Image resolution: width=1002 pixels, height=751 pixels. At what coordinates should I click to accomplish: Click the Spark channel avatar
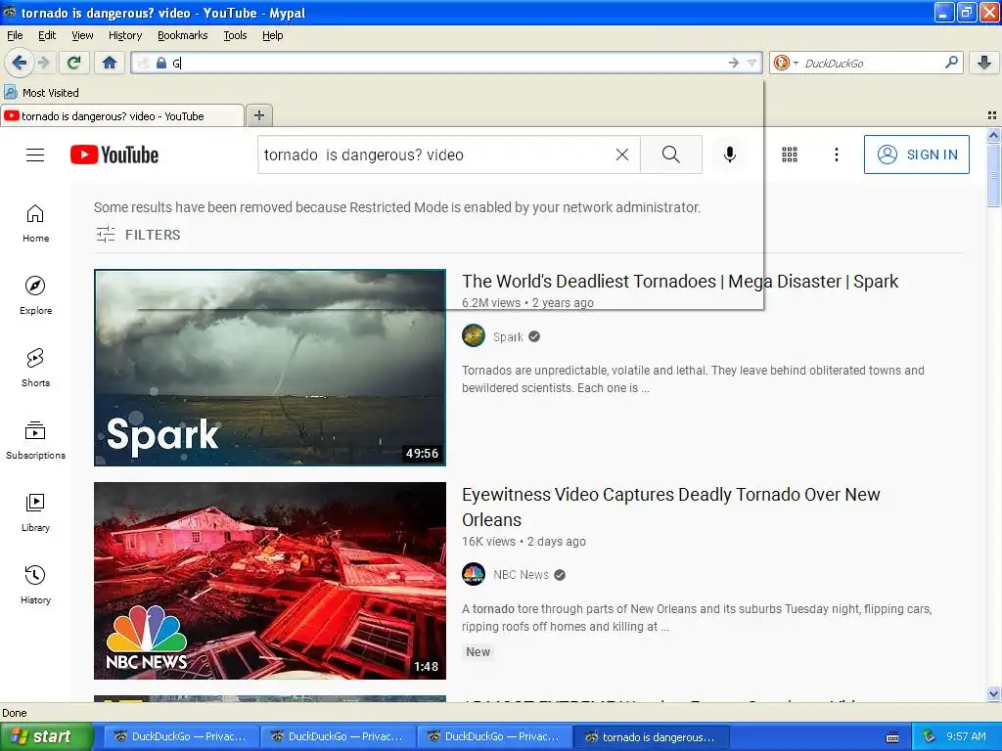click(x=474, y=336)
